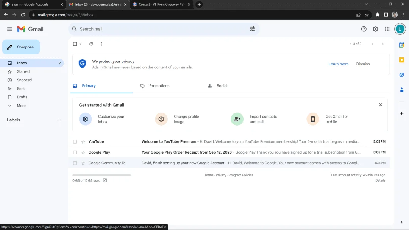Screen dimensions: 409x230
Task: Open the More options three-dot menu
Action: [102, 44]
